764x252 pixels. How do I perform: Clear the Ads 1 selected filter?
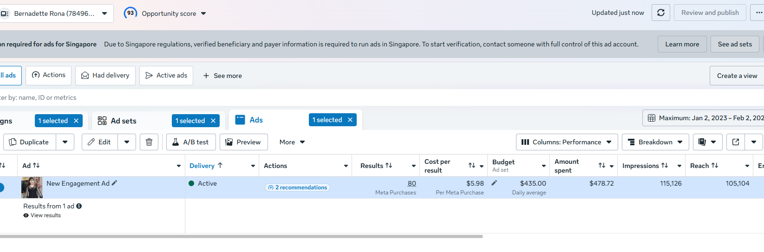(x=350, y=120)
